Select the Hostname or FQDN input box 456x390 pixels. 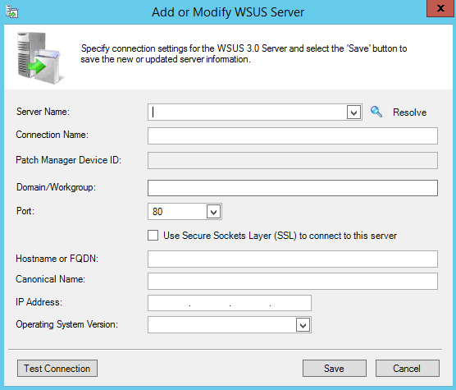tap(293, 259)
